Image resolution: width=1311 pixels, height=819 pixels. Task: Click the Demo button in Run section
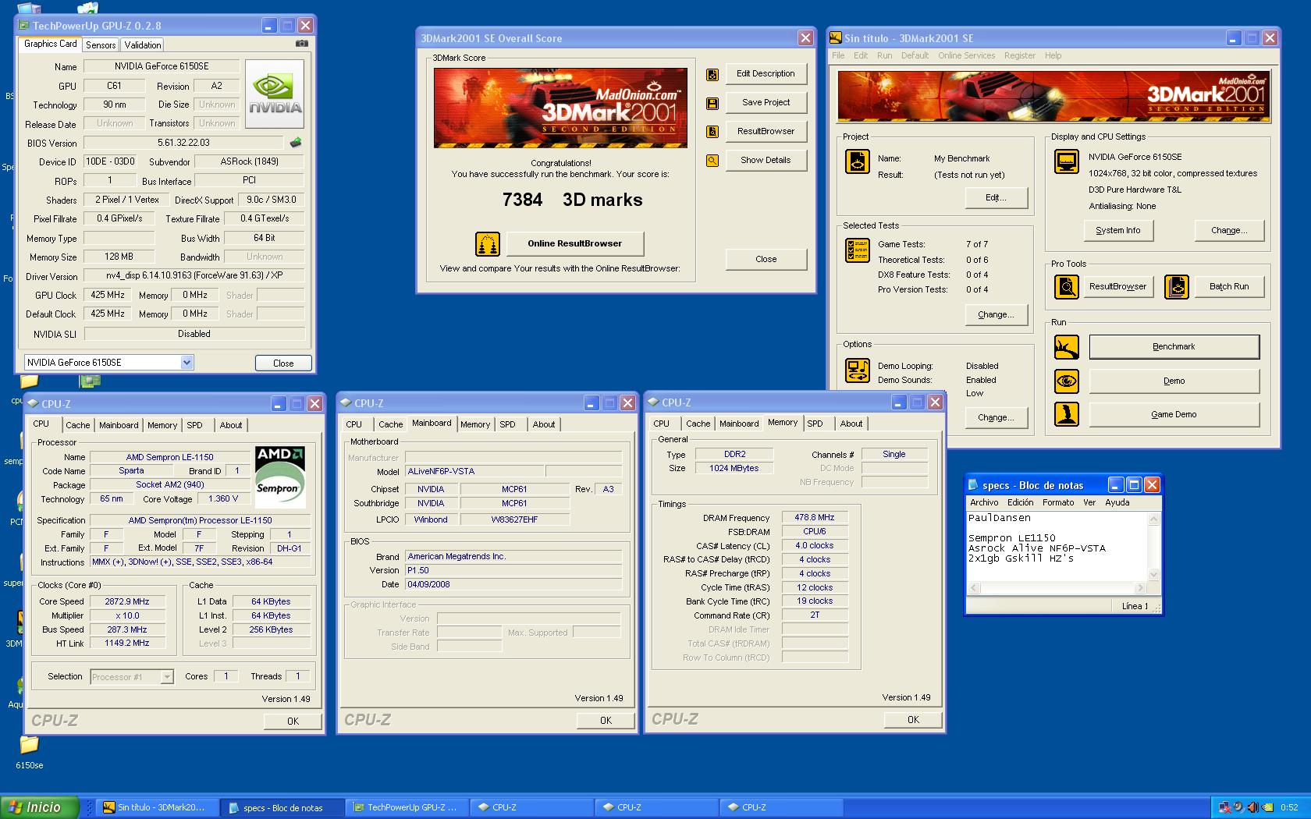pos(1174,381)
